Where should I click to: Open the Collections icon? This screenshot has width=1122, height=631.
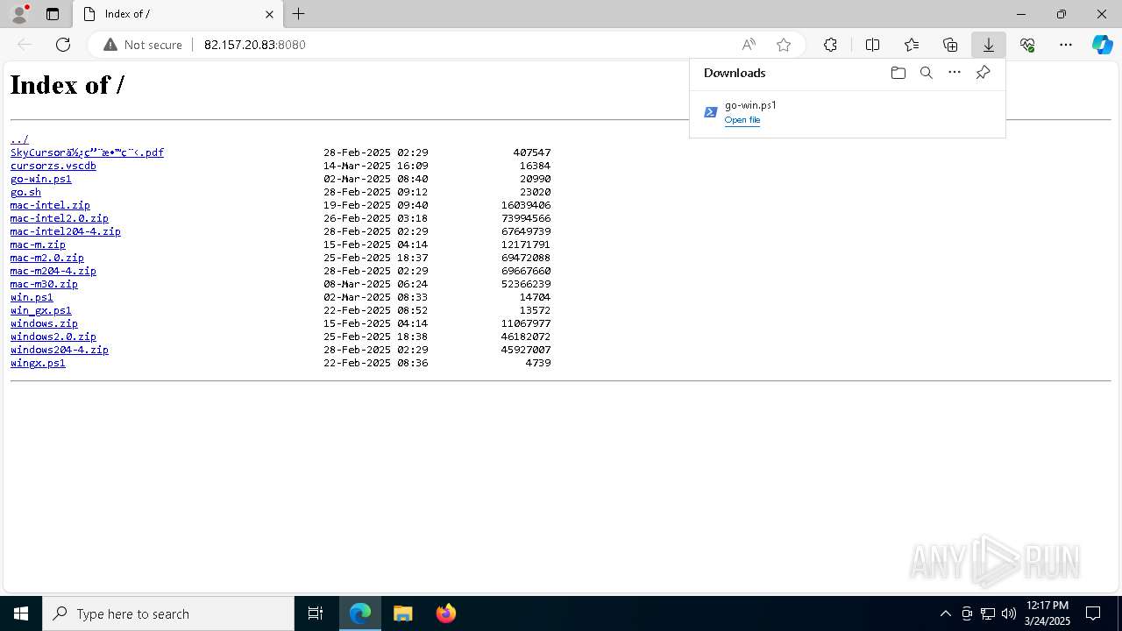click(x=950, y=45)
